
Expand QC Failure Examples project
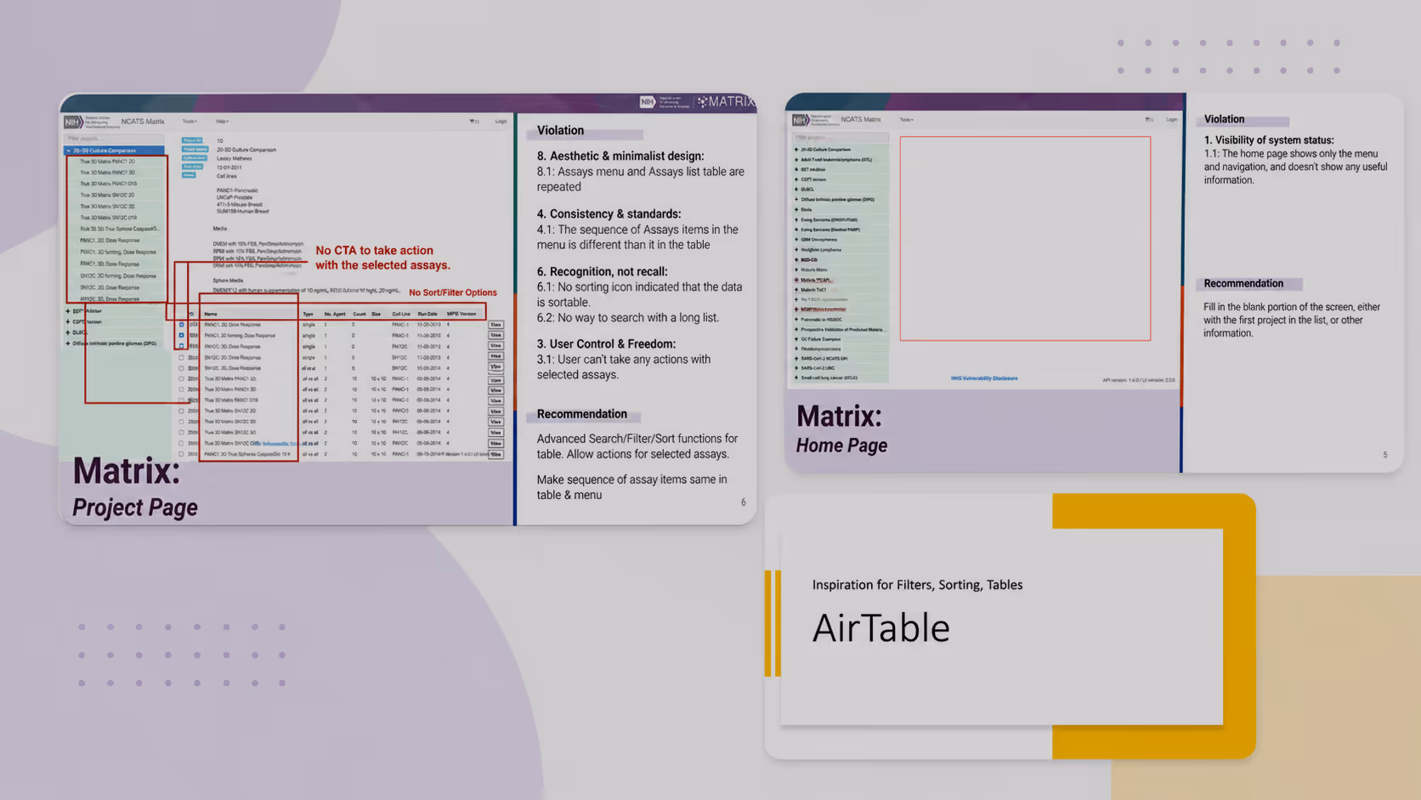(796, 339)
